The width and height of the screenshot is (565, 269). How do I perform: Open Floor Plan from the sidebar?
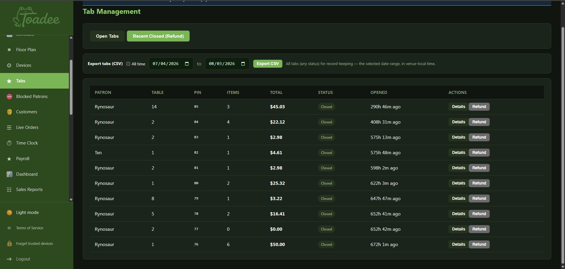[x=34, y=50]
